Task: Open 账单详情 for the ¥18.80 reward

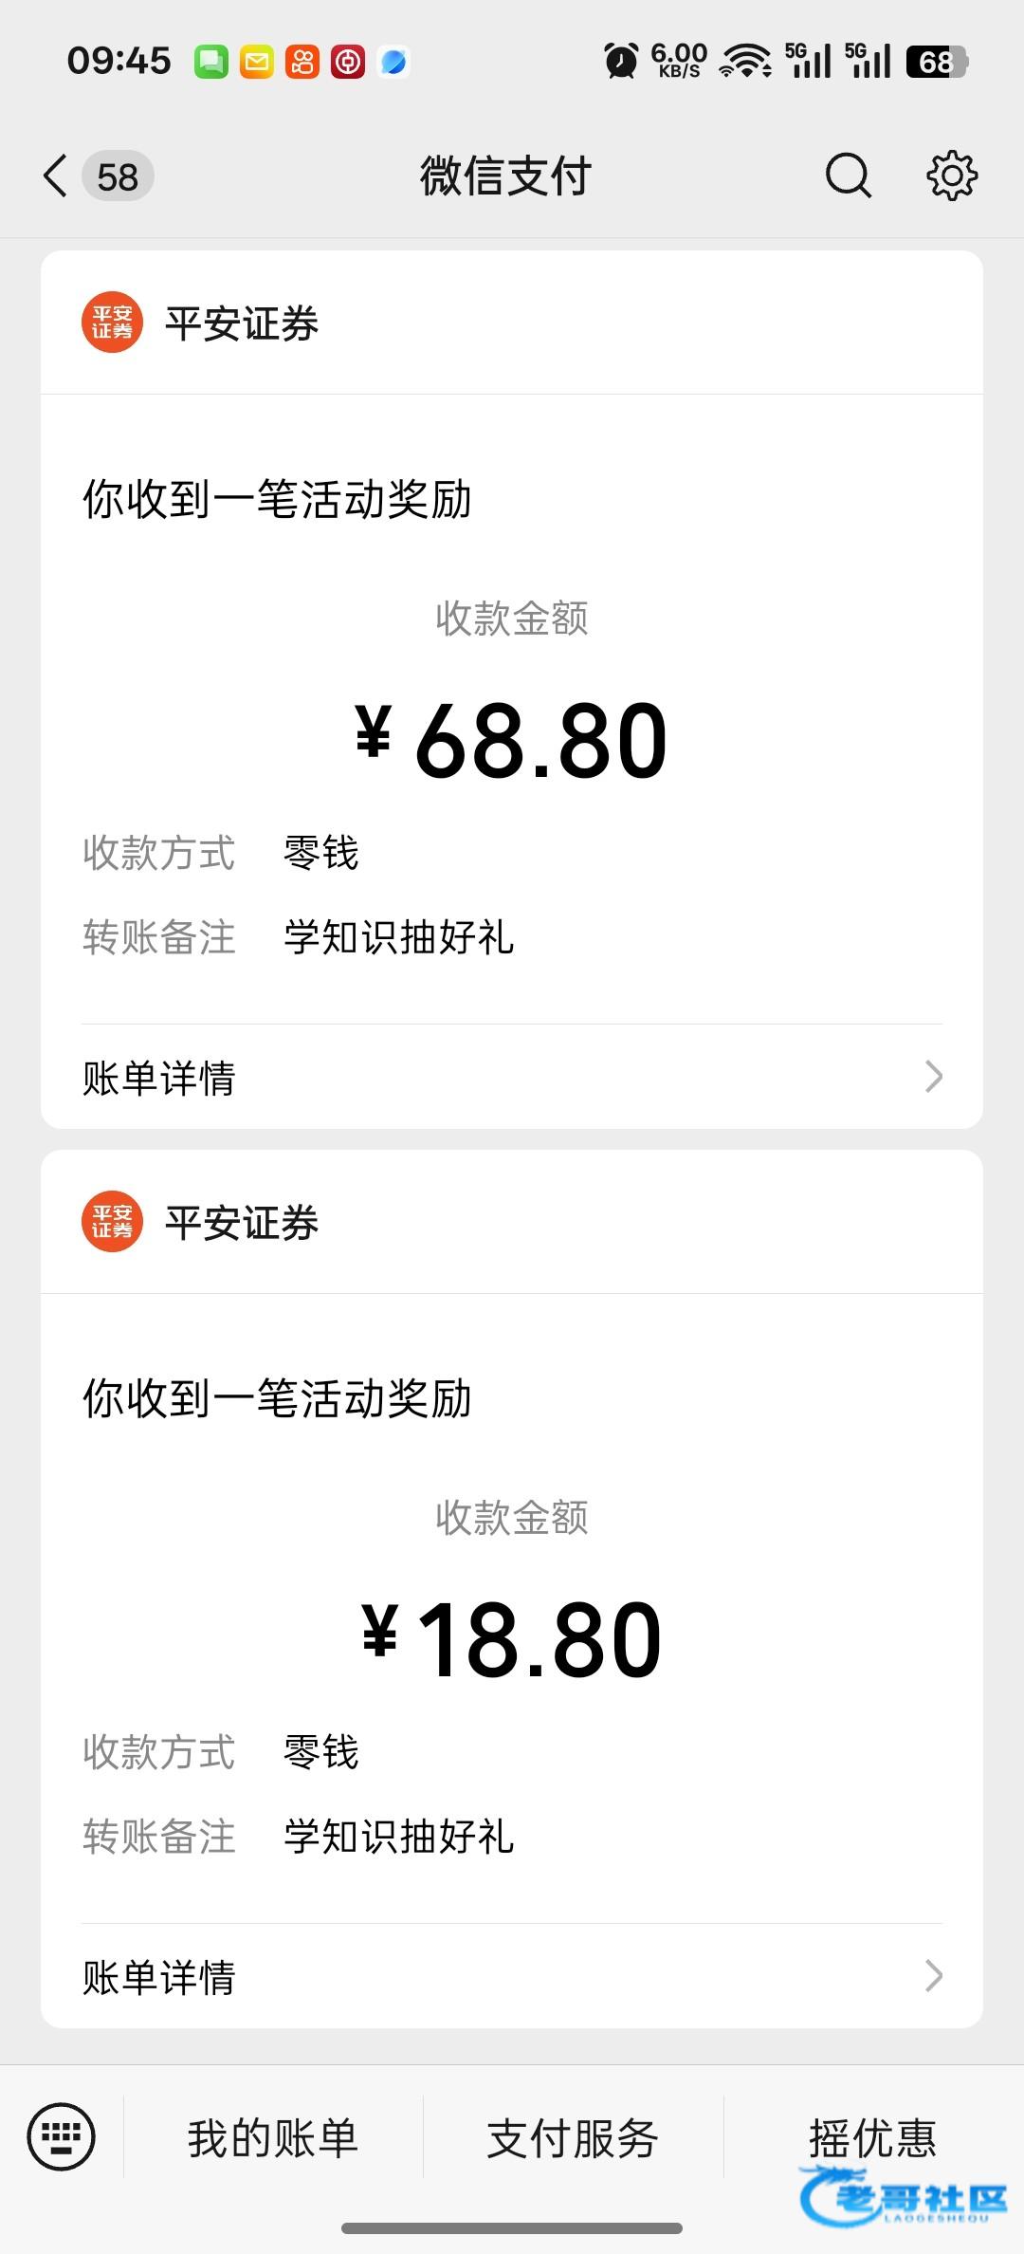Action: (x=159, y=1977)
